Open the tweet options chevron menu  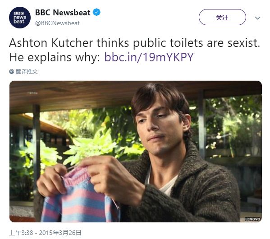[257, 18]
